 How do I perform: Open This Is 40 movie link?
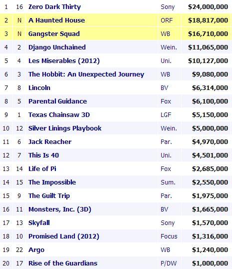(x=44, y=155)
